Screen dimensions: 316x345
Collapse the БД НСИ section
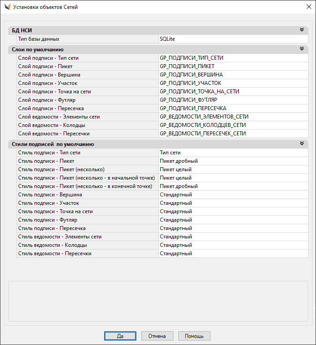coord(302,30)
